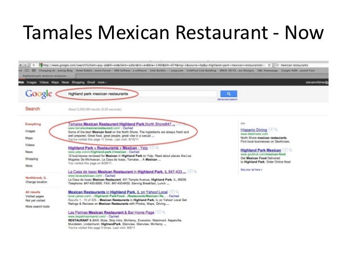
Task: Click the blue Google search magnifier button
Action: [x=229, y=94]
